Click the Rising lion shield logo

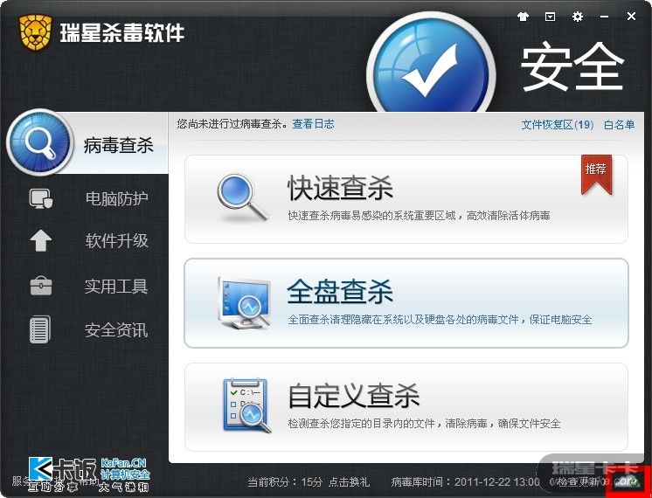click(x=35, y=32)
